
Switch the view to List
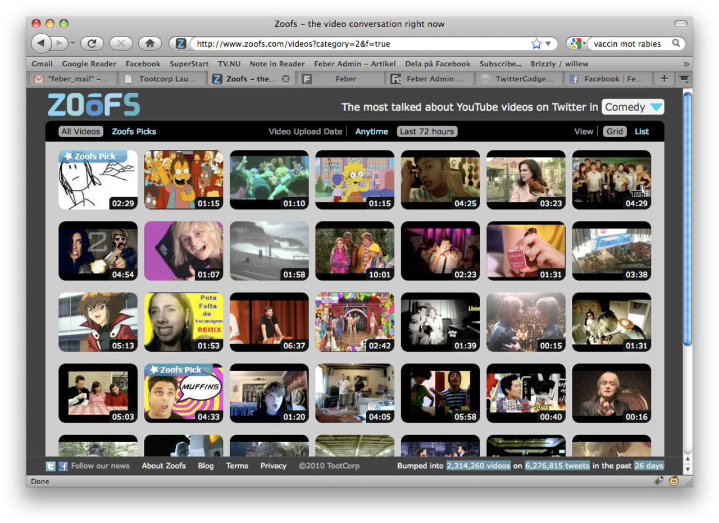click(641, 131)
